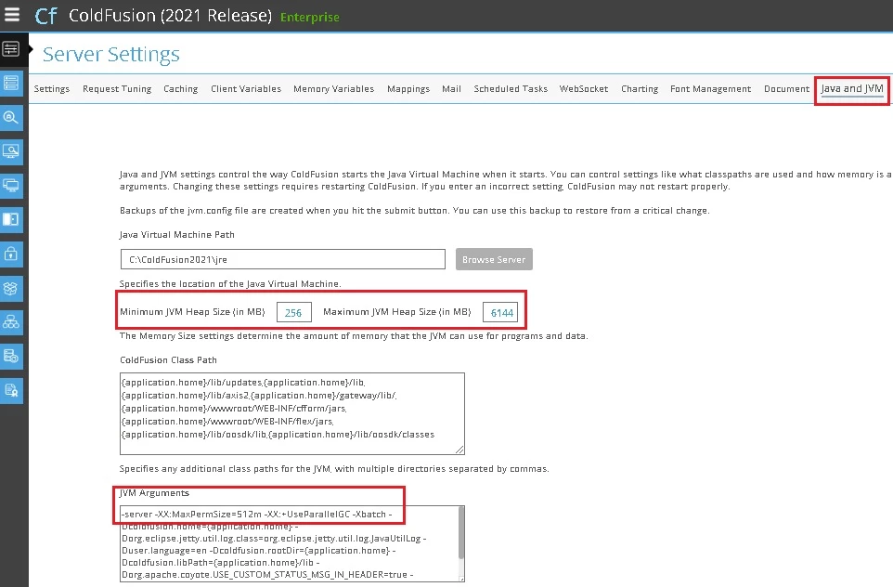Open the Enterprise Manager hierarchy sidebar icon
The width and height of the screenshot is (893, 587).
11,322
